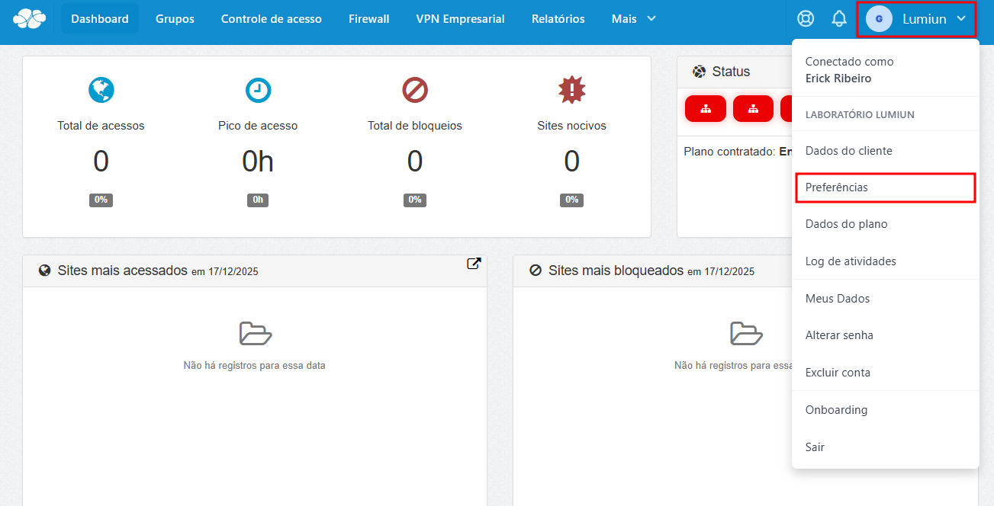
Task: Open external link icon on Sites mais acessados
Action: point(474,264)
